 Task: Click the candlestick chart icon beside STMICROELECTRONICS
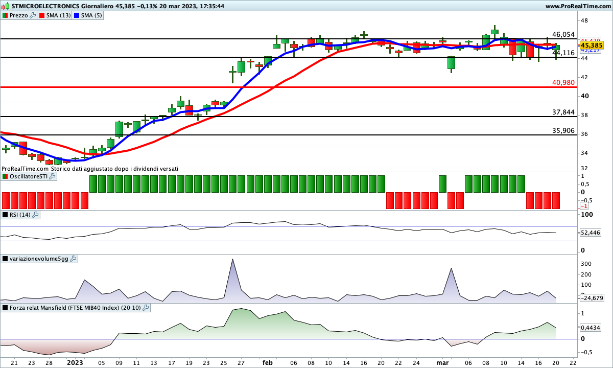tap(6, 6)
